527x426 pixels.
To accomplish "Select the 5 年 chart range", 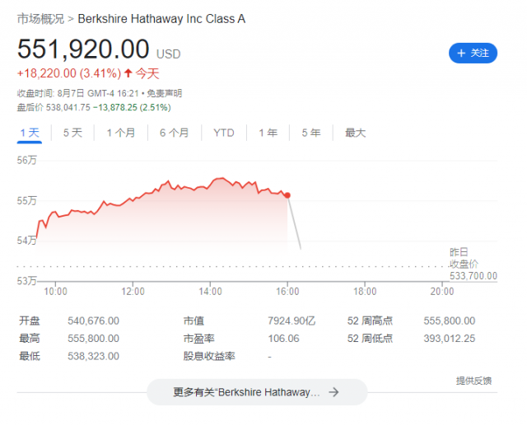I will click(x=311, y=133).
